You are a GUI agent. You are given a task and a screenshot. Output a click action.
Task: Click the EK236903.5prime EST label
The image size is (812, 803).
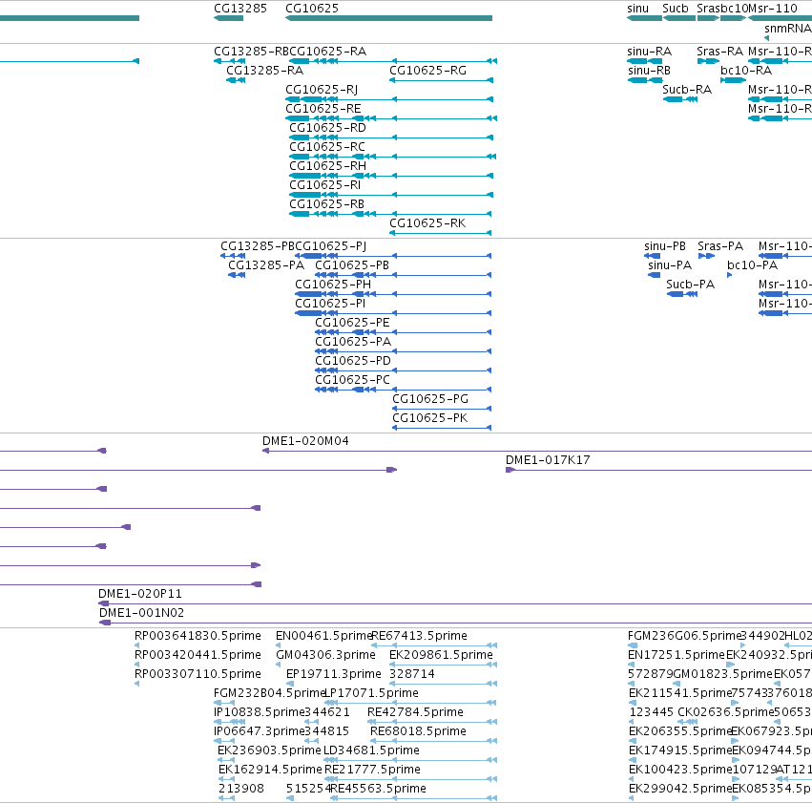[x=269, y=750]
